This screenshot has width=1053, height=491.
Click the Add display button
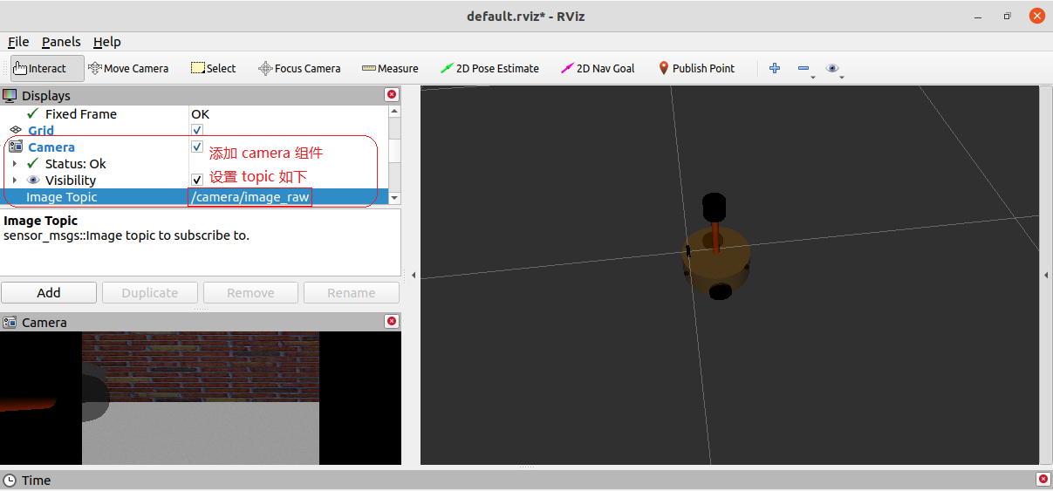click(x=49, y=293)
